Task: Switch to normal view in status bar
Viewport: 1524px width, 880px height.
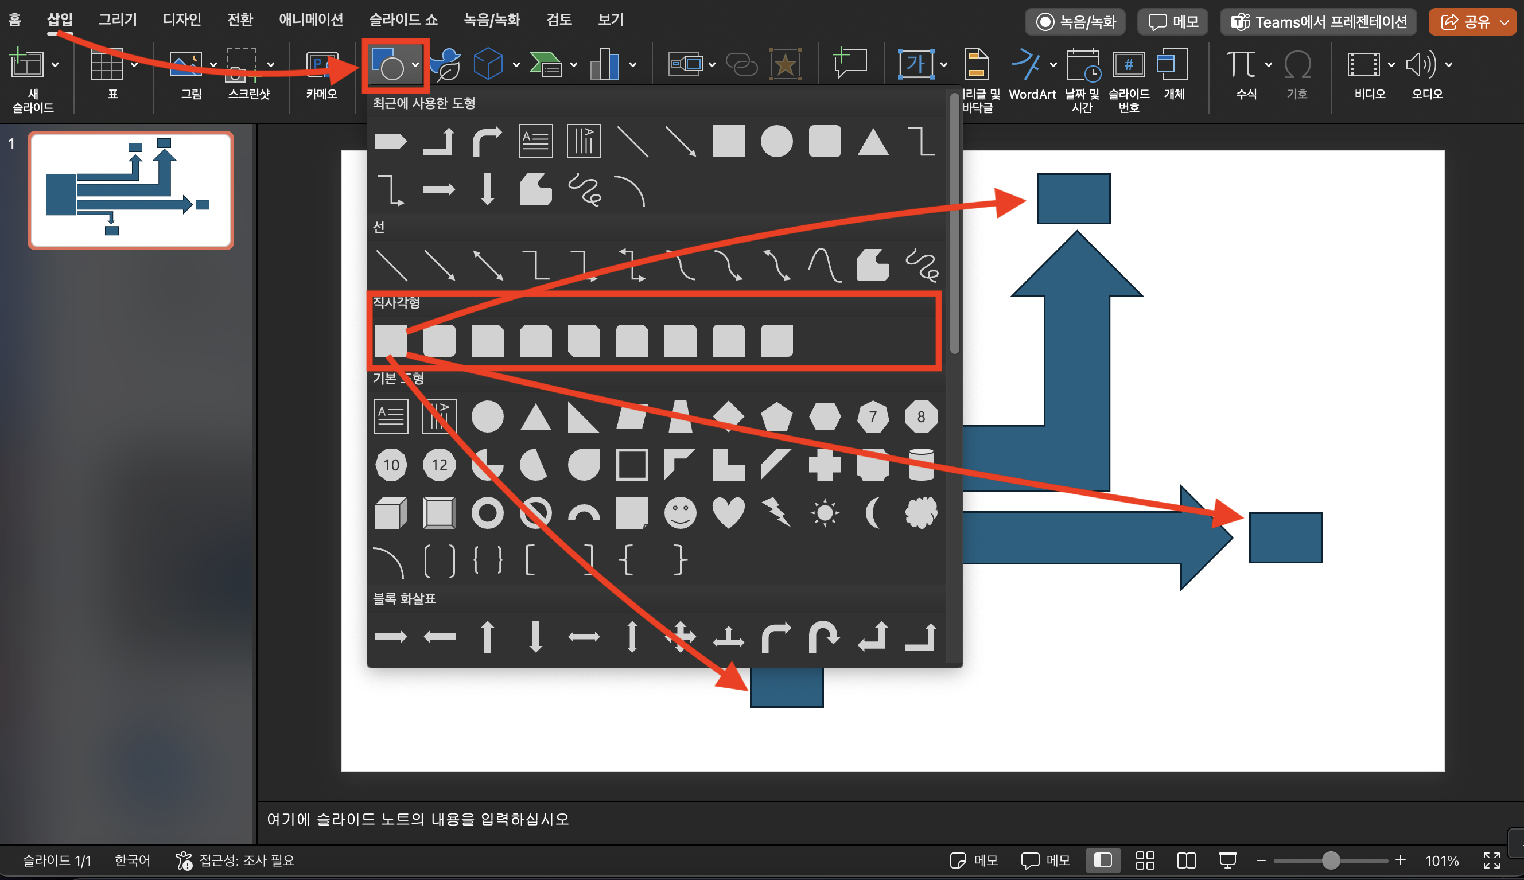Action: point(1103,860)
